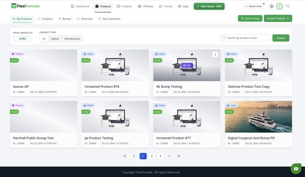Jump to the last page arrow
Viewport: 305px width, 177px height.
click(x=178, y=156)
